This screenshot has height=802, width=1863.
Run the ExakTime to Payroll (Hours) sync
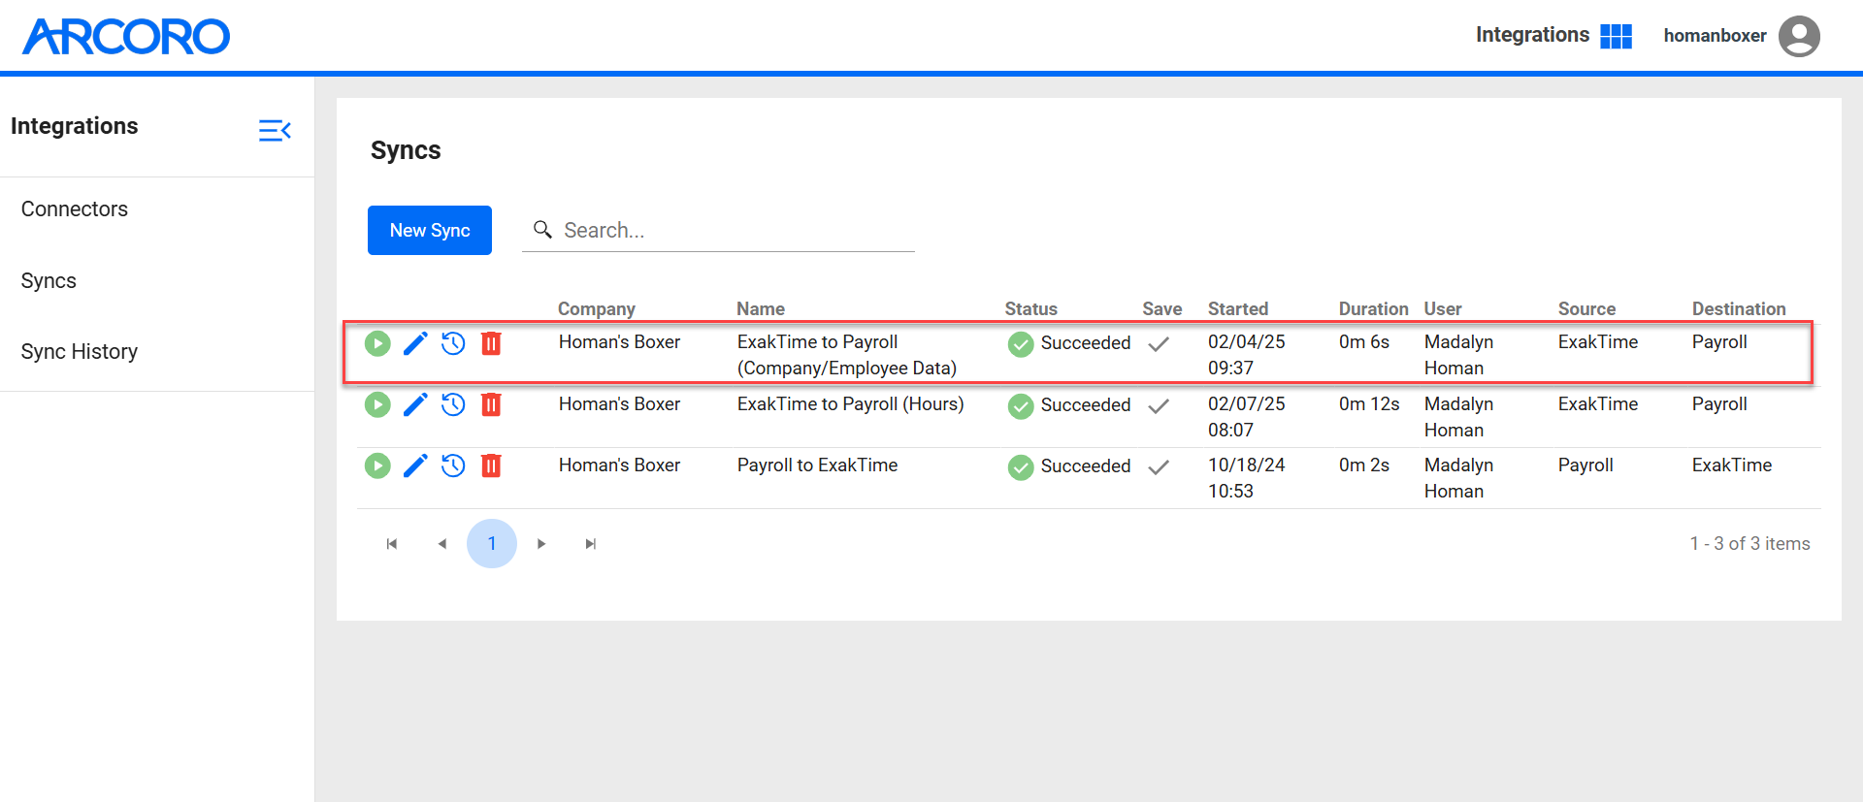pyautogui.click(x=377, y=404)
